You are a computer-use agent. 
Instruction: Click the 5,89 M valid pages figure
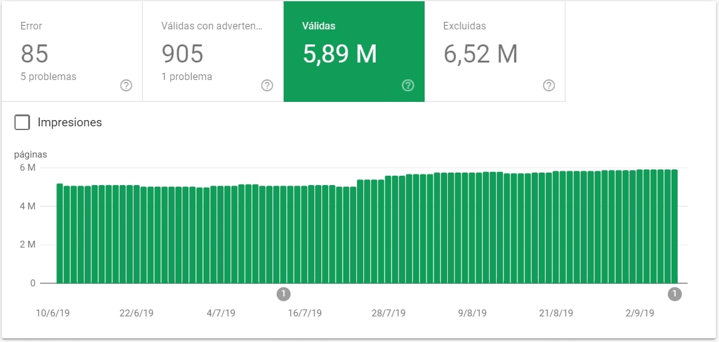(x=339, y=54)
